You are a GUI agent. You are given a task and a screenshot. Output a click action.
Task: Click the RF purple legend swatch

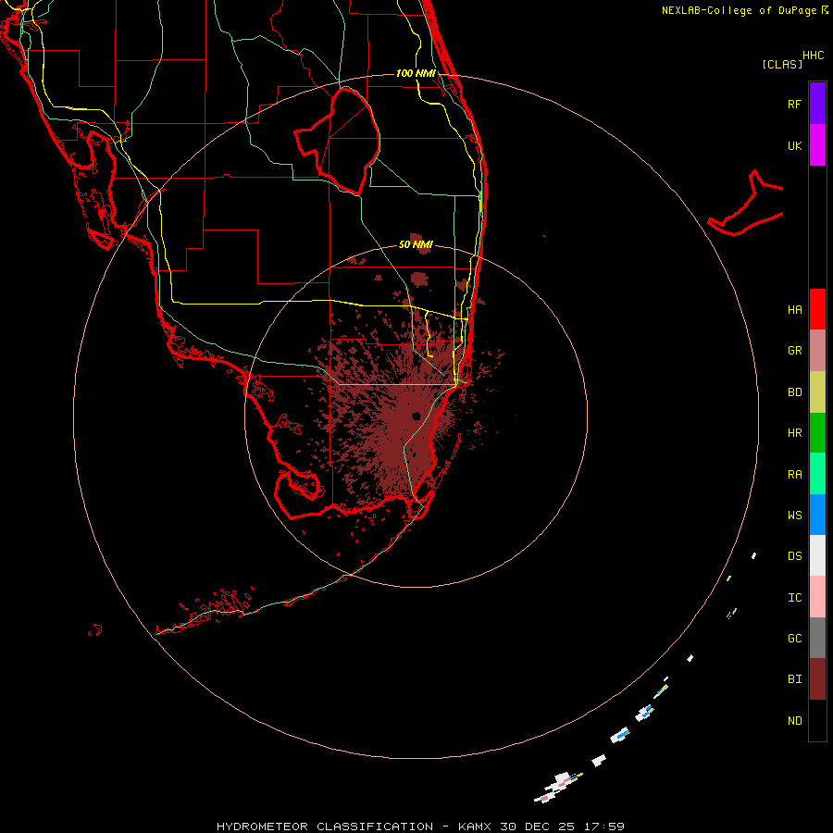tap(817, 104)
